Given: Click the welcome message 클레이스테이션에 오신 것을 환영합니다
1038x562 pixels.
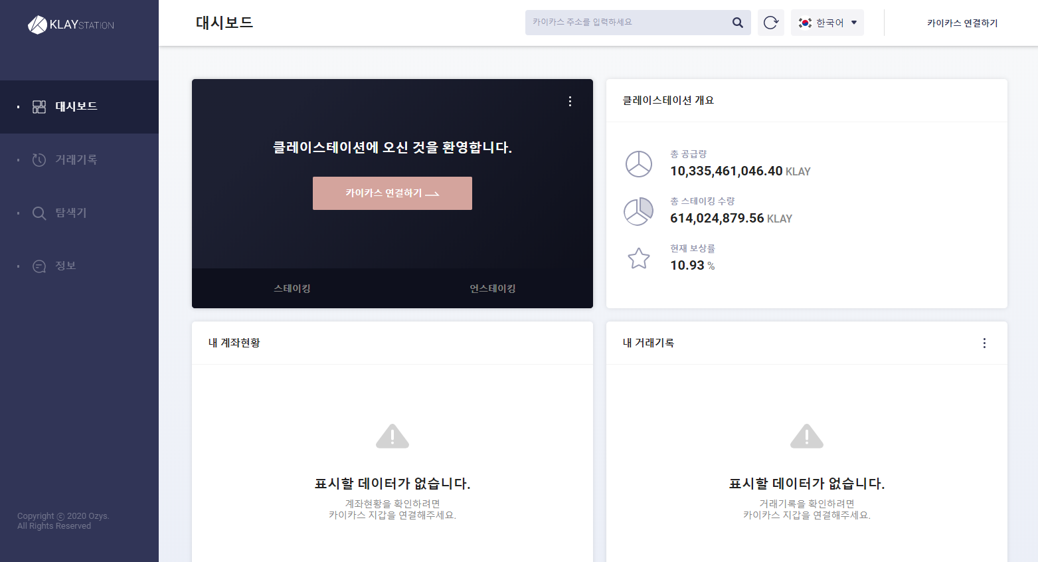Looking at the screenshot, I should pyautogui.click(x=392, y=147).
